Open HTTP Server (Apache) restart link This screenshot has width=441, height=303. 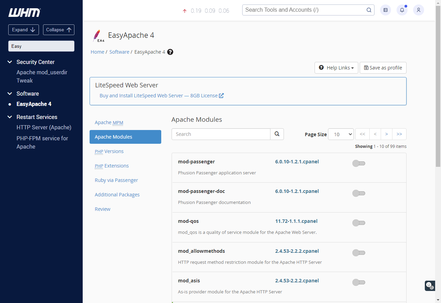(x=44, y=127)
